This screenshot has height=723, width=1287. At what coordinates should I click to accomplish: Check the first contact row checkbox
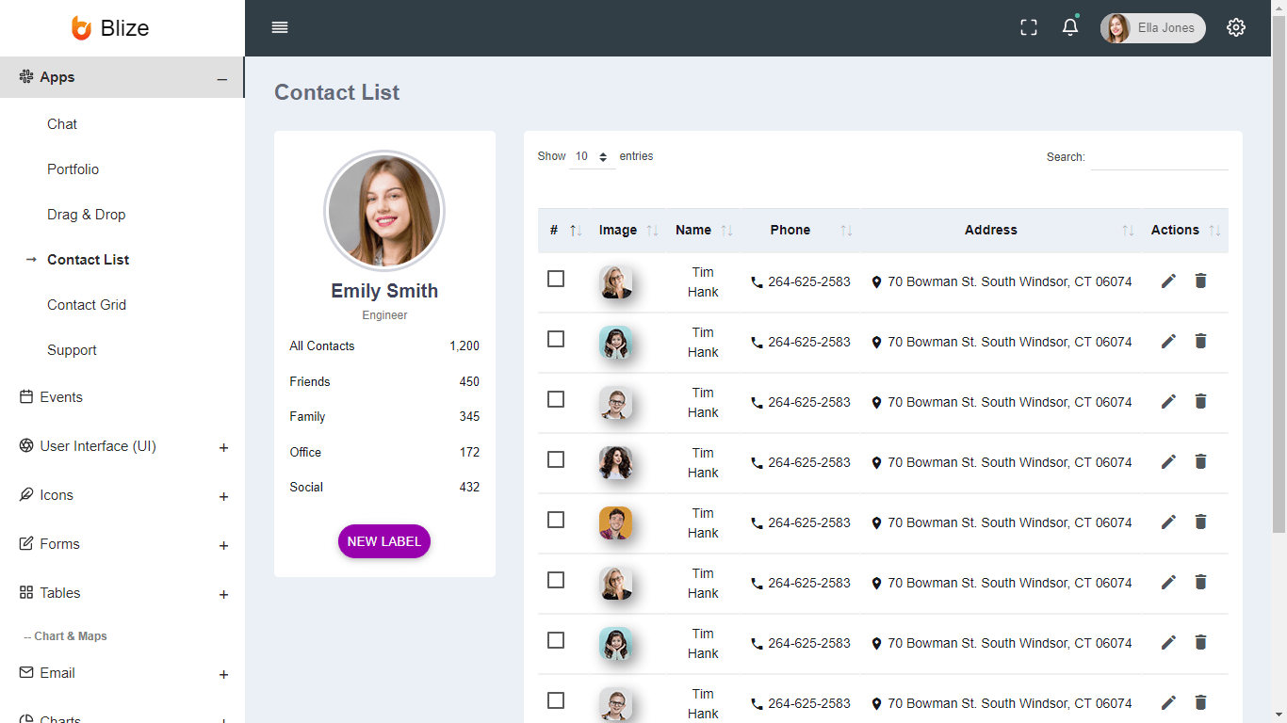[556, 279]
